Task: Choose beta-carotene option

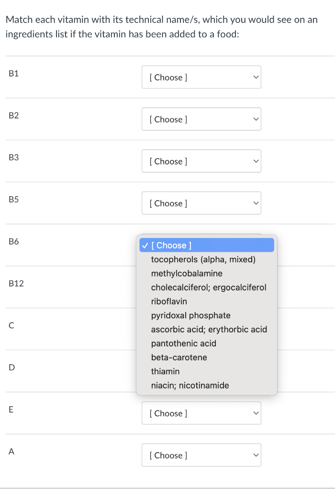Action: pyautogui.click(x=179, y=357)
